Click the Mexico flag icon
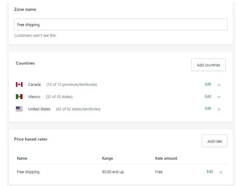Image resolution: width=238 pixels, height=186 pixels. [x=19, y=97]
